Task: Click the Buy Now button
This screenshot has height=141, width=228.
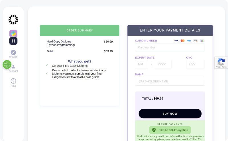Action: point(170,114)
